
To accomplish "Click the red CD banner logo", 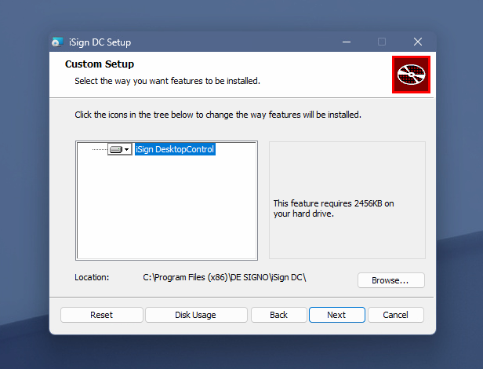I will (411, 75).
